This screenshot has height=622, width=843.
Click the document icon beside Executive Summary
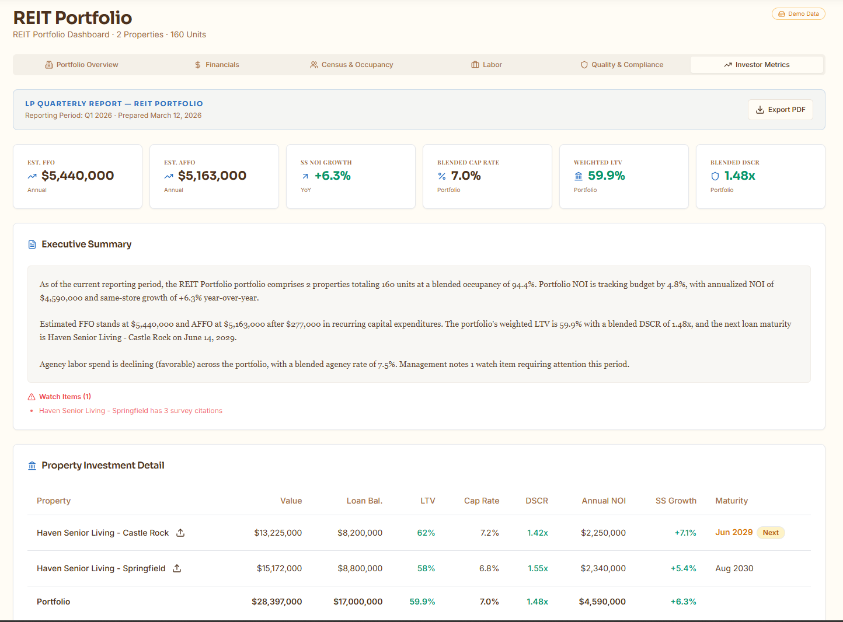[x=32, y=244]
